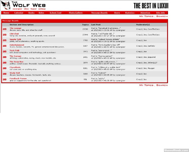This screenshot has height=152, width=189.
Task: Enter the Study Hall forum
Action: (x=15, y=73)
